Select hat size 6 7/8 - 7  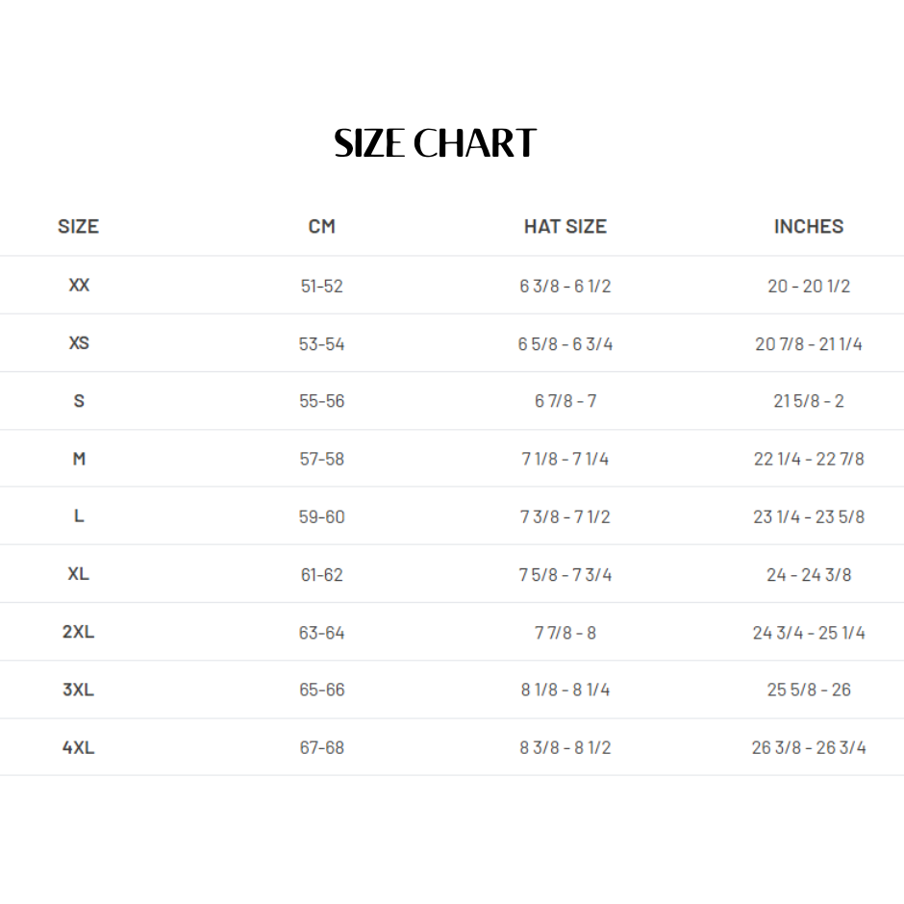pyautogui.click(x=565, y=401)
